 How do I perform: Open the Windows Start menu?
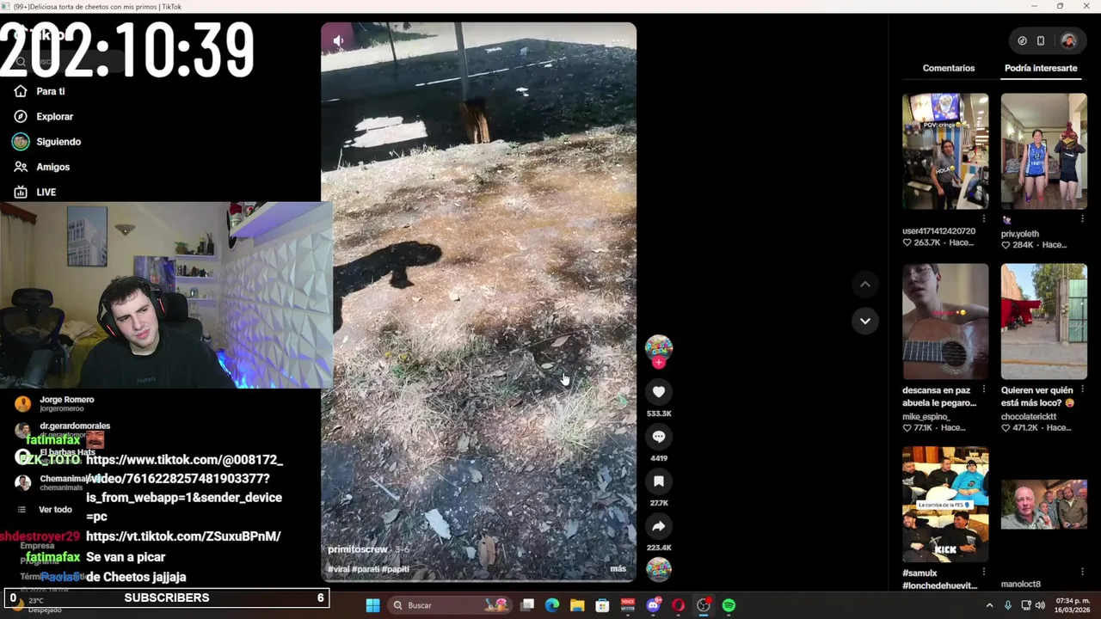tap(372, 605)
